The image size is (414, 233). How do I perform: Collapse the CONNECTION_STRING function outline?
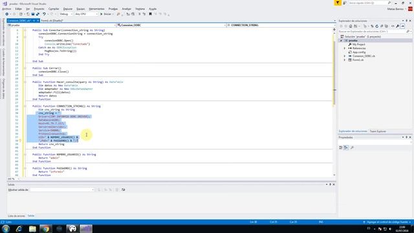(x=25, y=106)
